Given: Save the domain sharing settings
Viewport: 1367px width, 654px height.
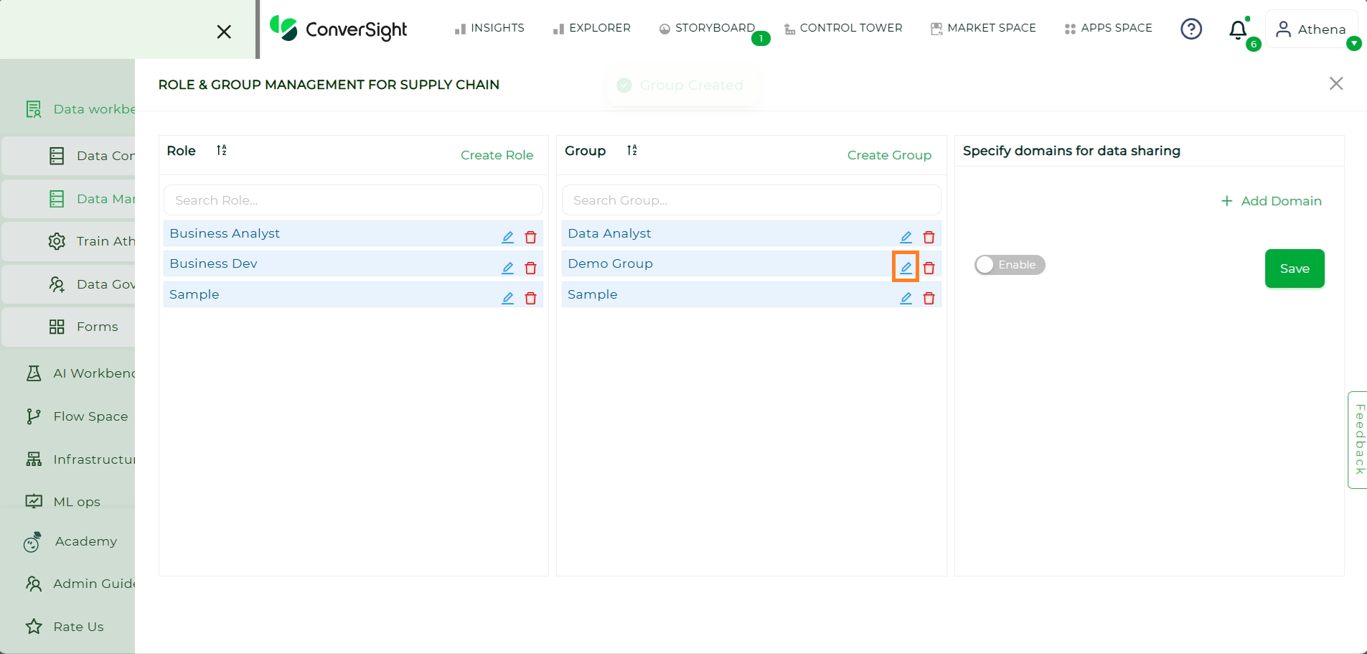Looking at the screenshot, I should (1295, 268).
